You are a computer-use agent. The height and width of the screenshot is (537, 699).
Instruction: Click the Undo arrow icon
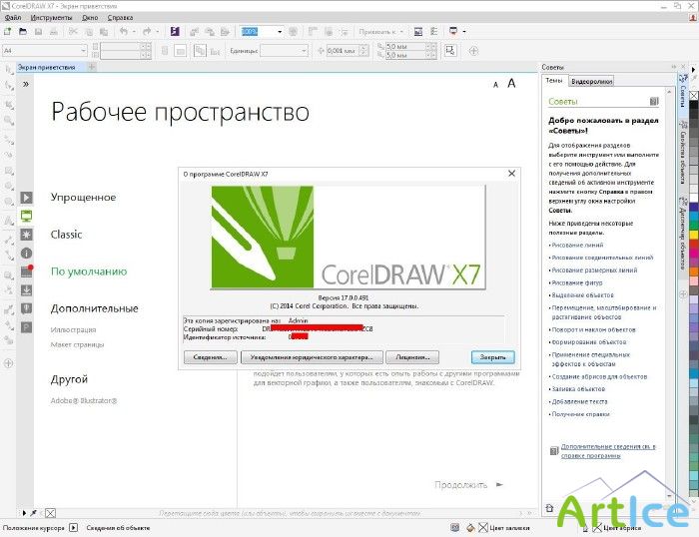coord(124,32)
